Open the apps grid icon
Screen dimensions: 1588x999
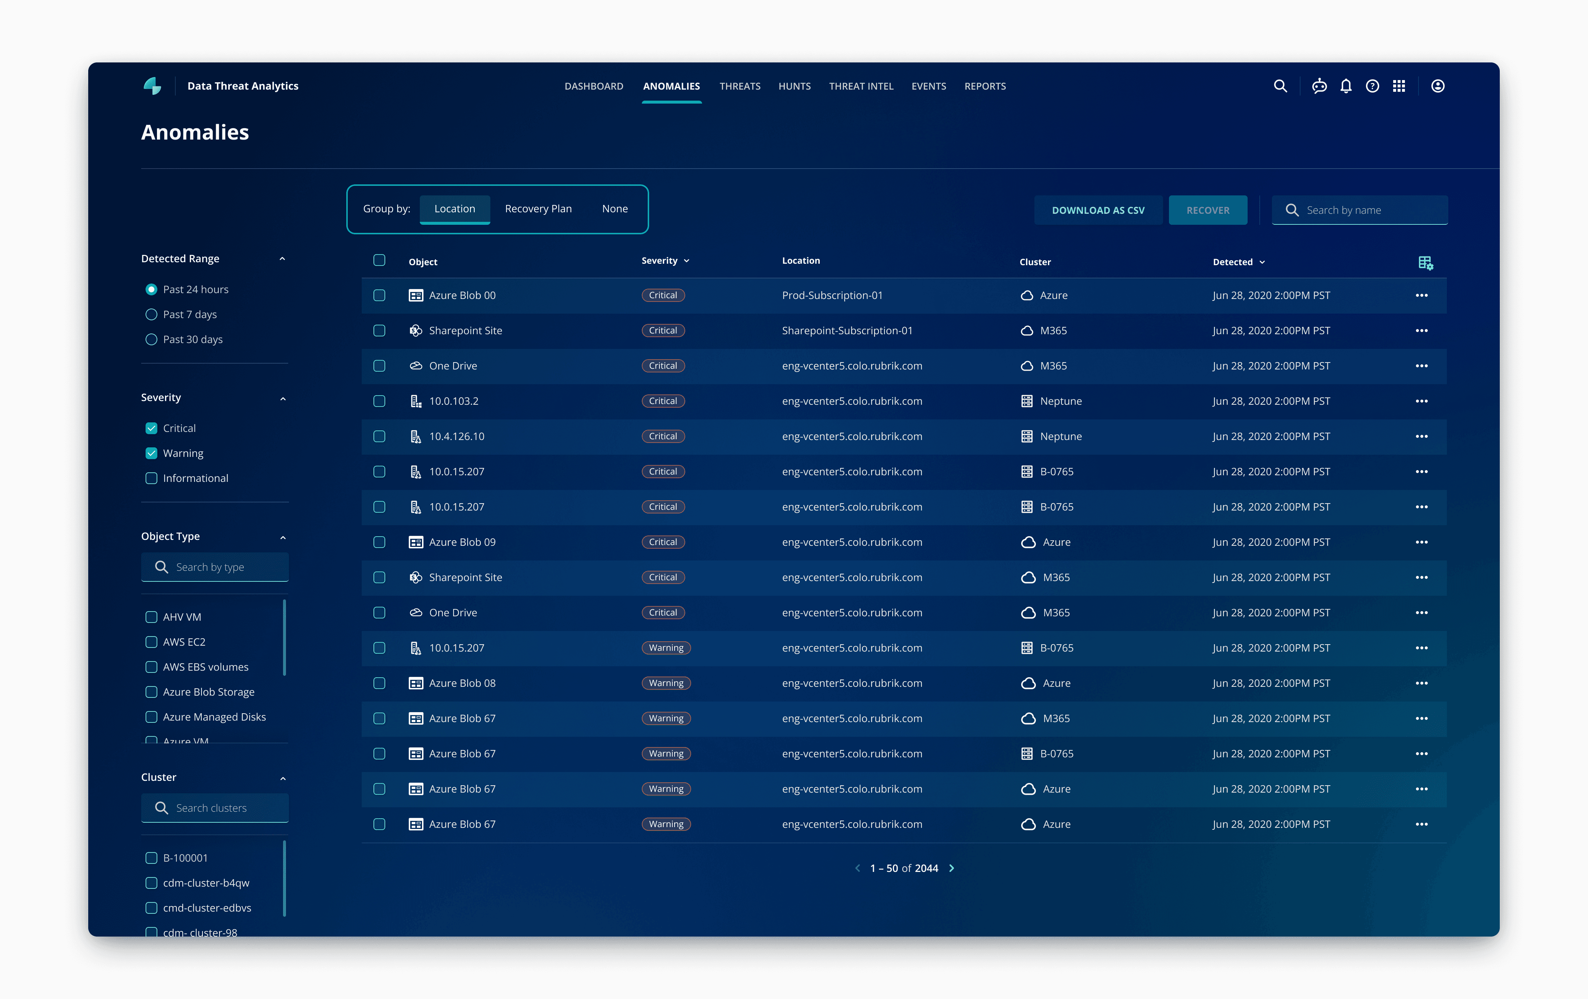pyautogui.click(x=1399, y=86)
